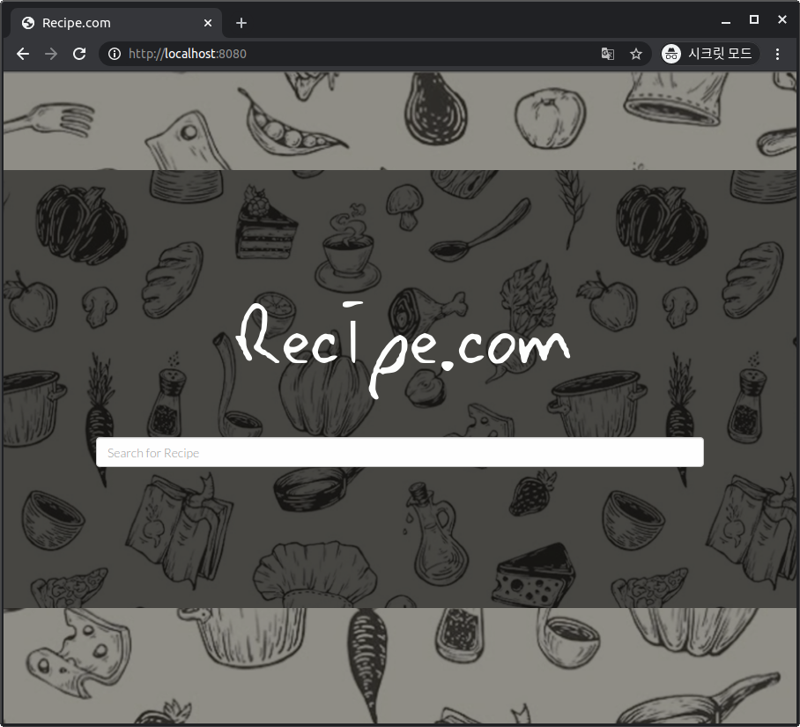
Task: Click the globe favicon on the tab
Action: (28, 23)
